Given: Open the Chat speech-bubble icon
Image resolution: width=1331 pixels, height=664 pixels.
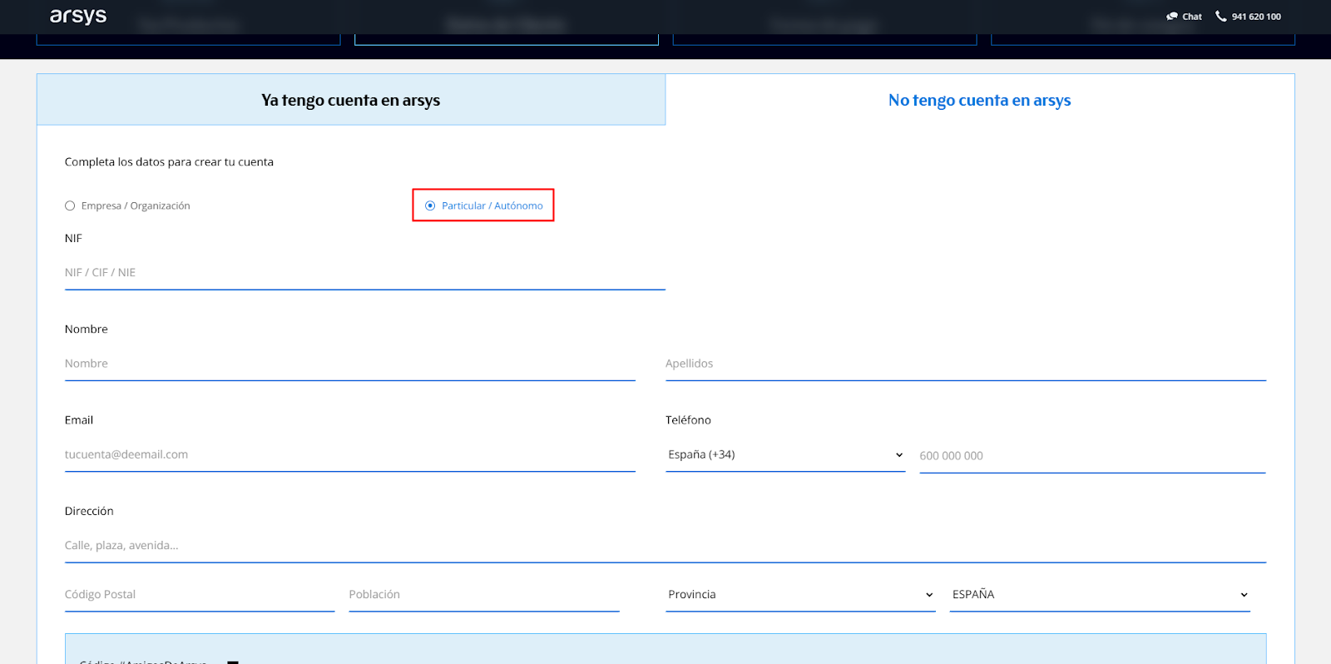Looking at the screenshot, I should point(1172,17).
